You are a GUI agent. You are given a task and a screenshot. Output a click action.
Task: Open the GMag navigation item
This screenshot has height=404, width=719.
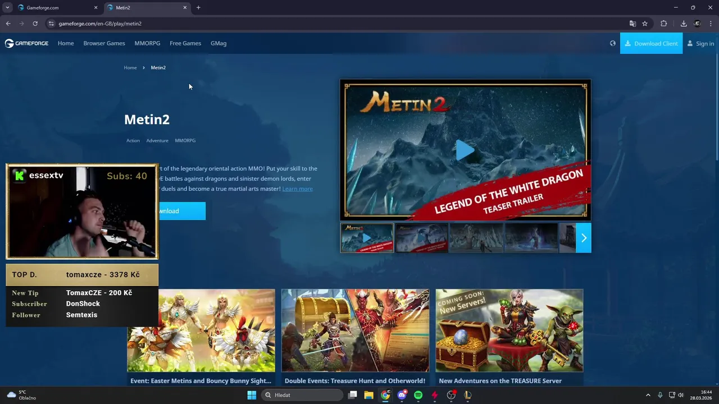point(219,43)
